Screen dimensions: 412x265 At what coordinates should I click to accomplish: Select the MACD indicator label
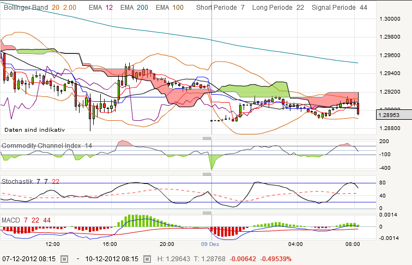[11, 220]
